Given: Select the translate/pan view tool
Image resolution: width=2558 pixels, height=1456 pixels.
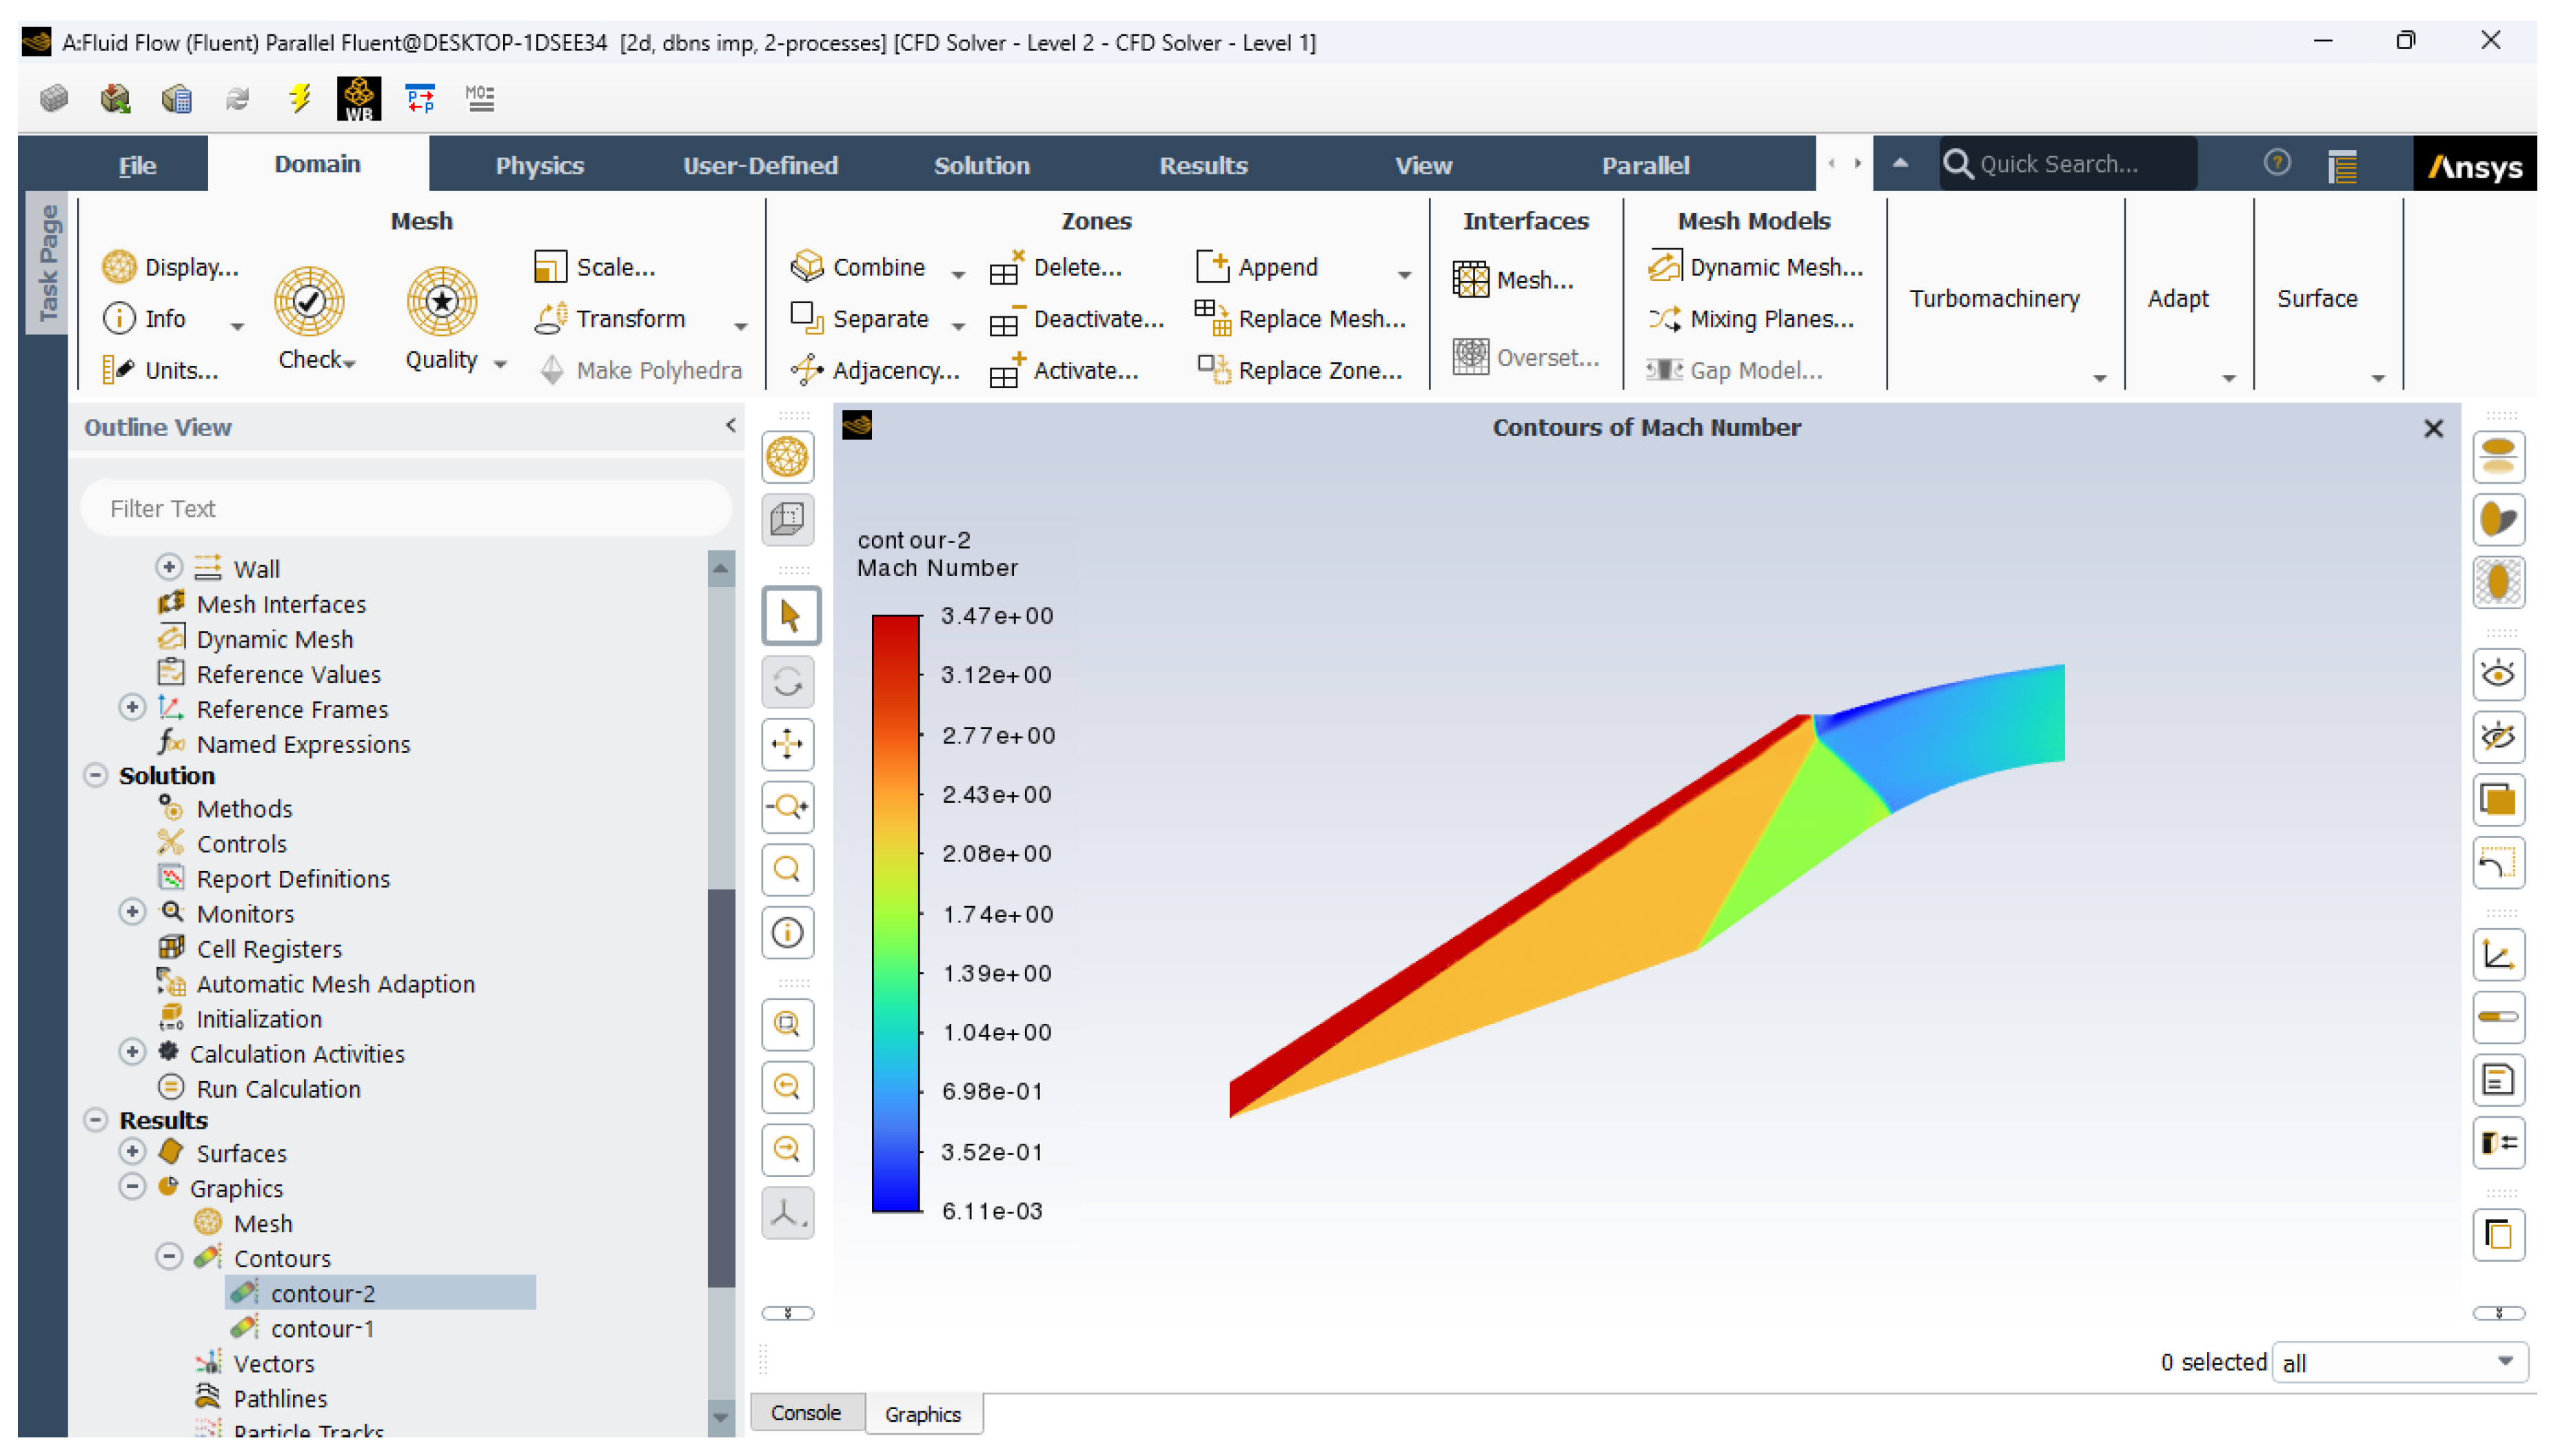Looking at the screenshot, I should [x=788, y=744].
